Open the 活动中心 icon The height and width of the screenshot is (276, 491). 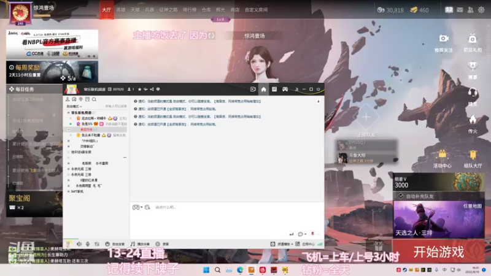442,155
